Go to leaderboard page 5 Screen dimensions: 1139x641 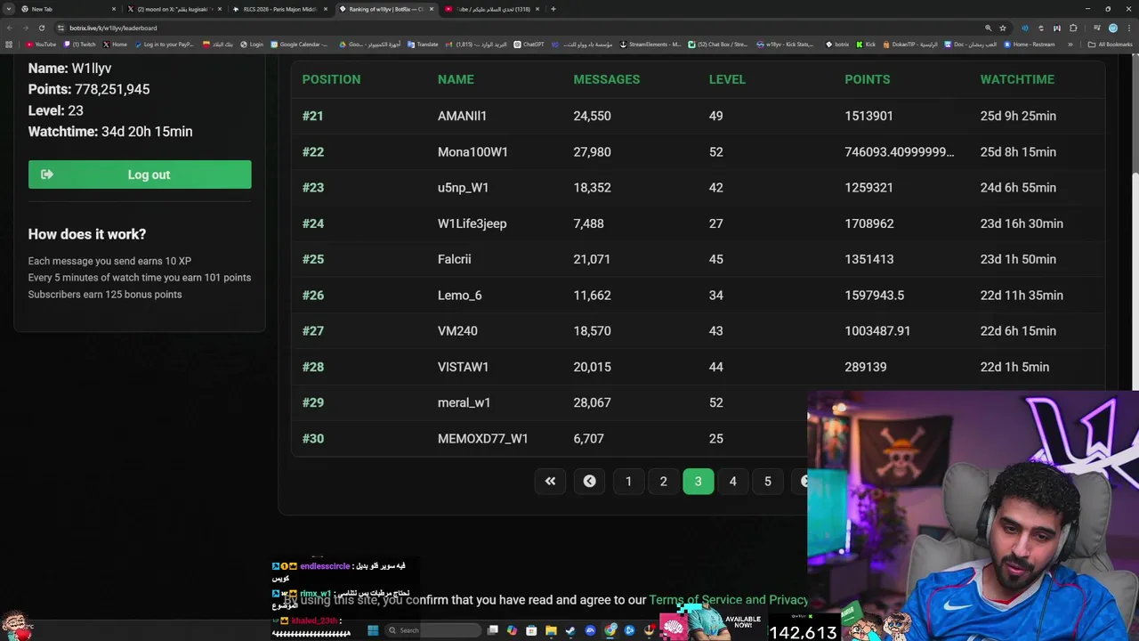pos(767,481)
